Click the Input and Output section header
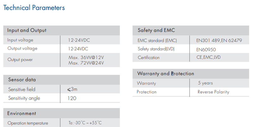 point(27,31)
